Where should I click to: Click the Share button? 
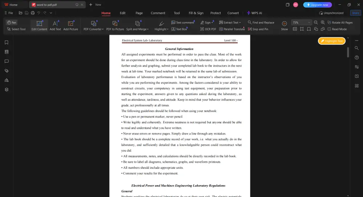pos(355,13)
